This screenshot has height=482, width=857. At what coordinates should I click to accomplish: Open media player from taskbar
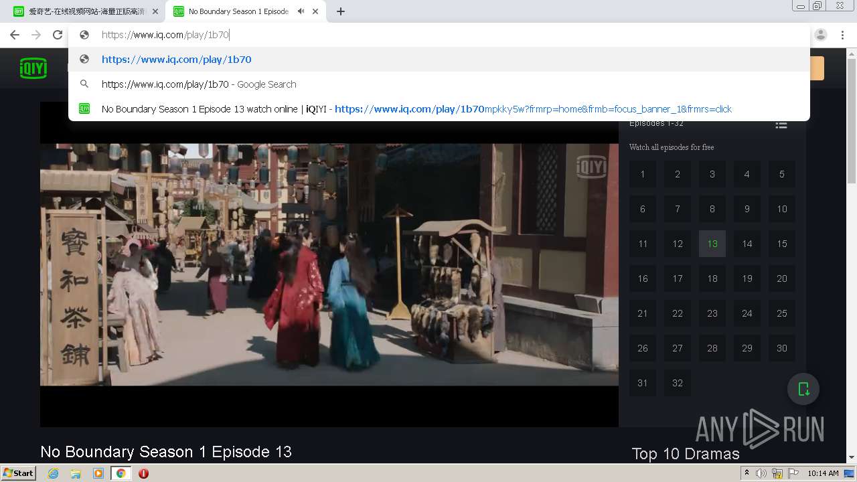point(98,473)
